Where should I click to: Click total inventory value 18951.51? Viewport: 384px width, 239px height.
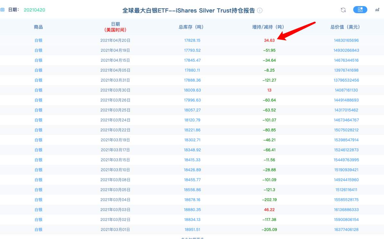click(x=192, y=229)
